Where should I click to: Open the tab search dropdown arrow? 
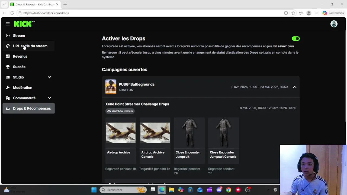(x=4, y=4)
